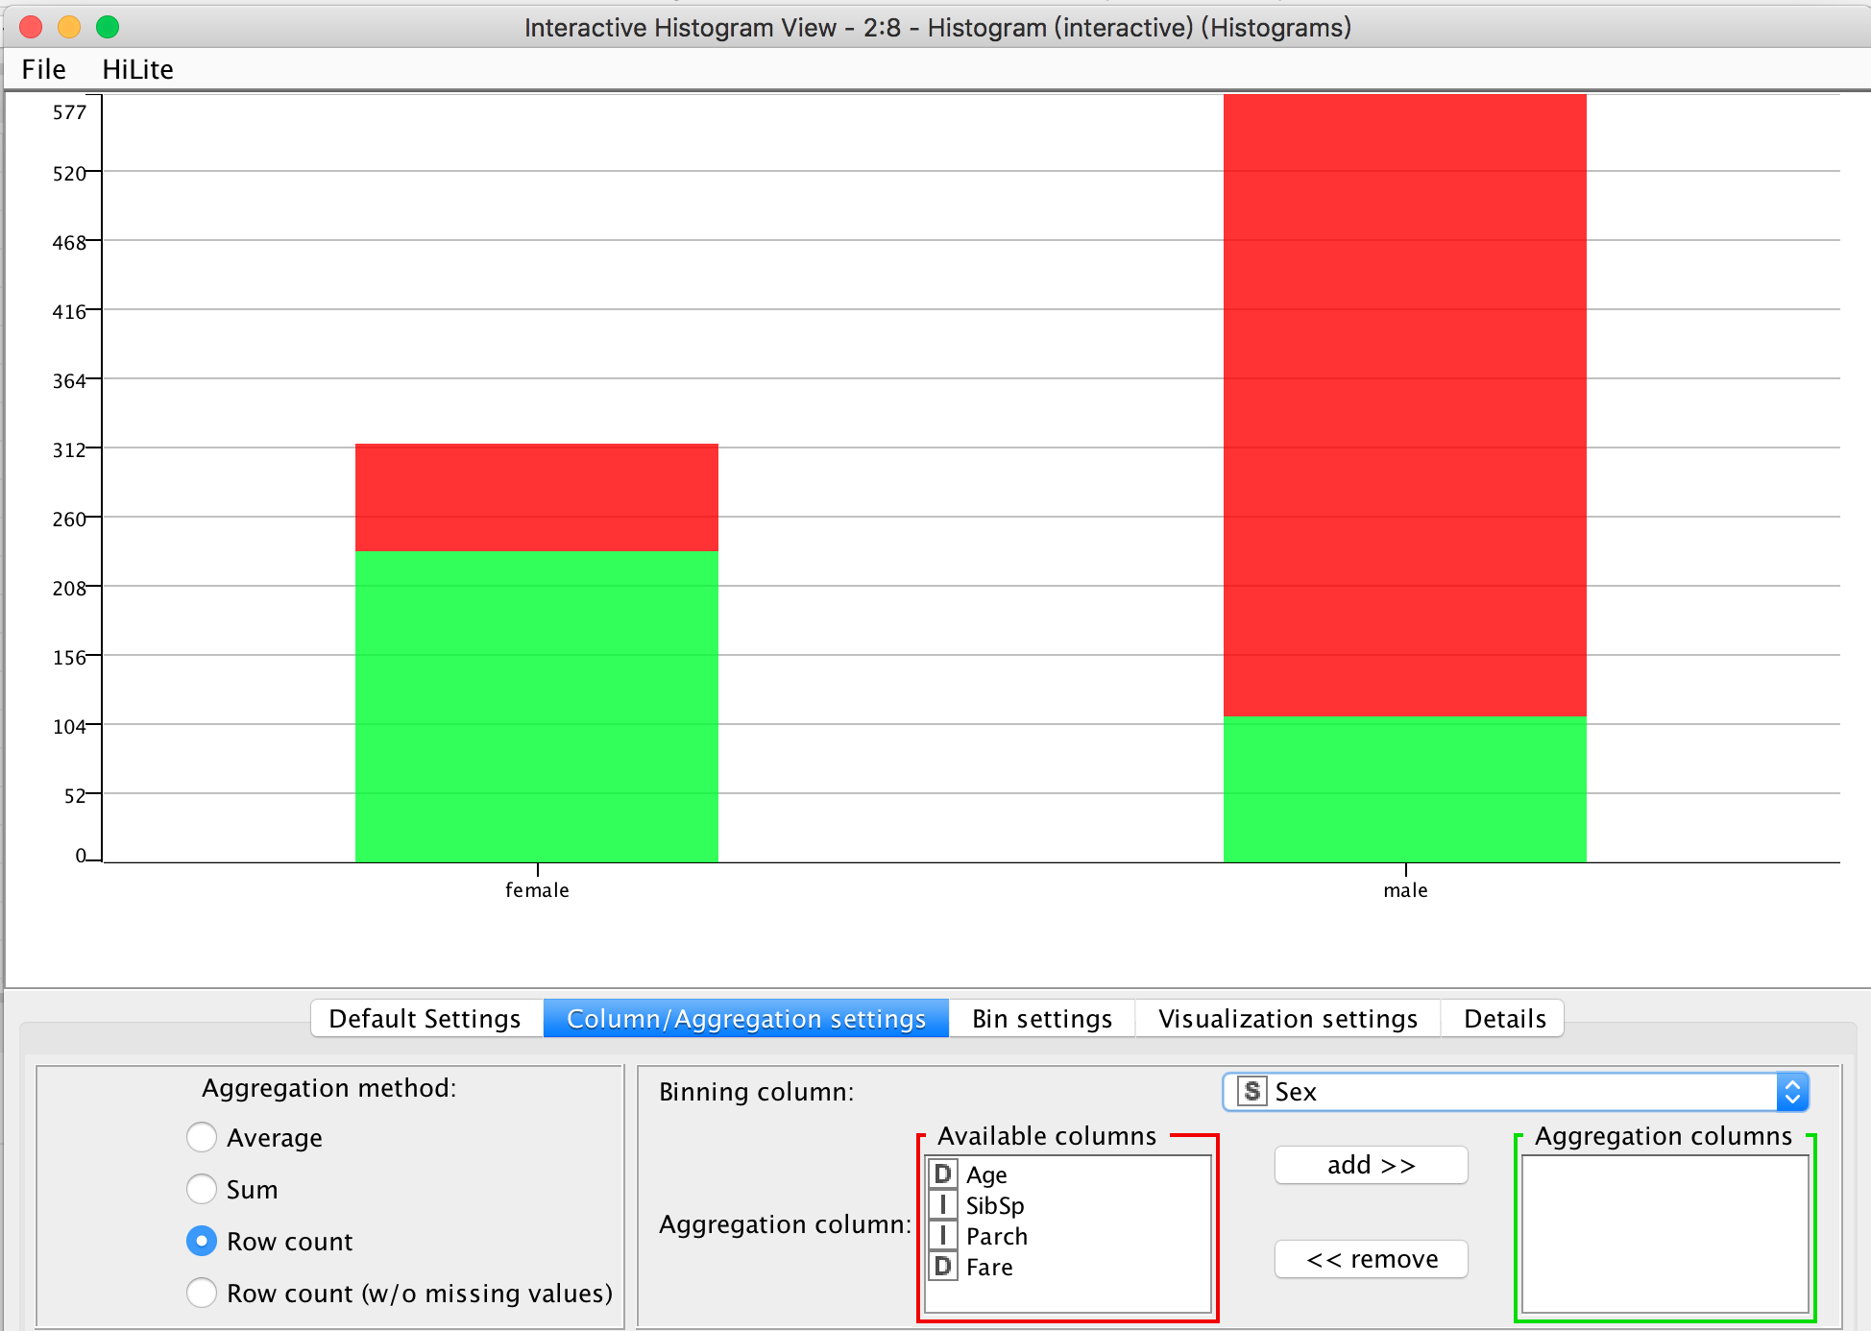Click the << remove button

tap(1372, 1259)
